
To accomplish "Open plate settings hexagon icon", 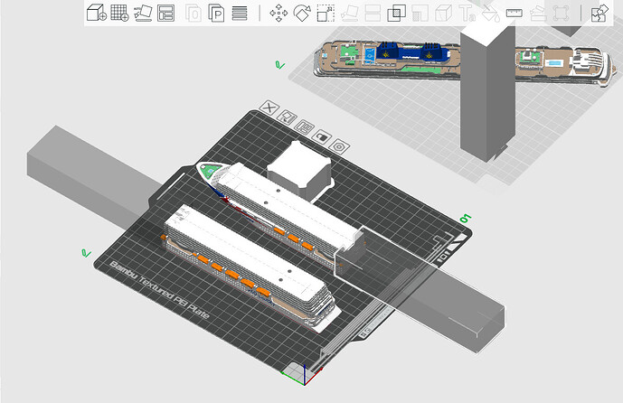I will pos(339,147).
